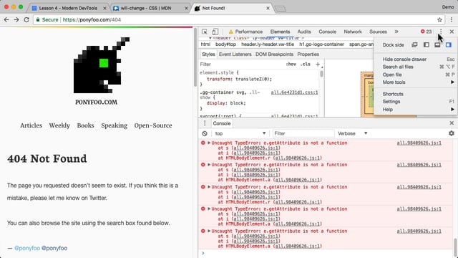Dock DevTools to the bottom
Screen dimensions: 458x258
point(437,44)
